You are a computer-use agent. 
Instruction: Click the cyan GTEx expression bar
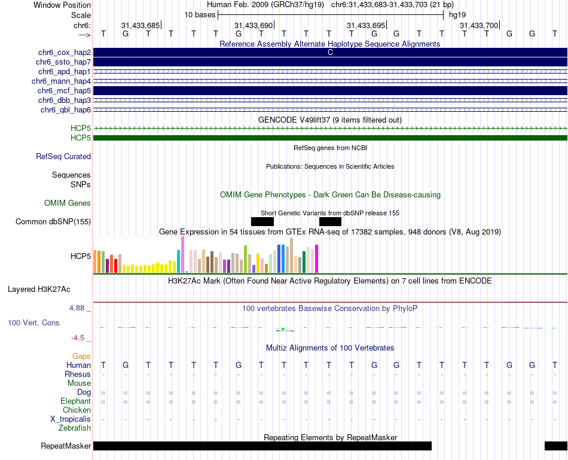[x=178, y=261]
